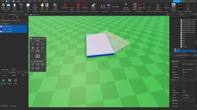Switch to the HOME ribbon tab
The image size is (197, 110).
[x=24, y=1]
